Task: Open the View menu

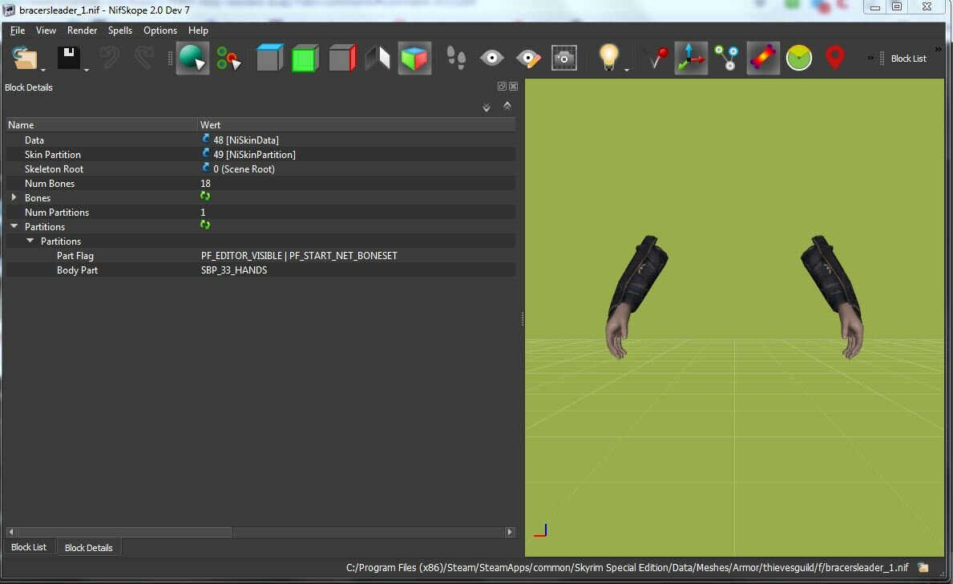Action: point(46,30)
